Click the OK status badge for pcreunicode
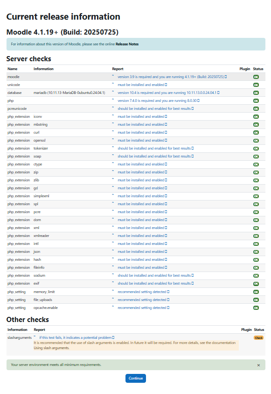Image resolution: width=271 pixels, height=394 pixels. tap(256, 109)
